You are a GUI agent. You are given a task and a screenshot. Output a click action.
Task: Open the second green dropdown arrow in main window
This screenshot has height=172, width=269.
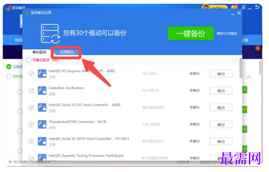(245, 109)
